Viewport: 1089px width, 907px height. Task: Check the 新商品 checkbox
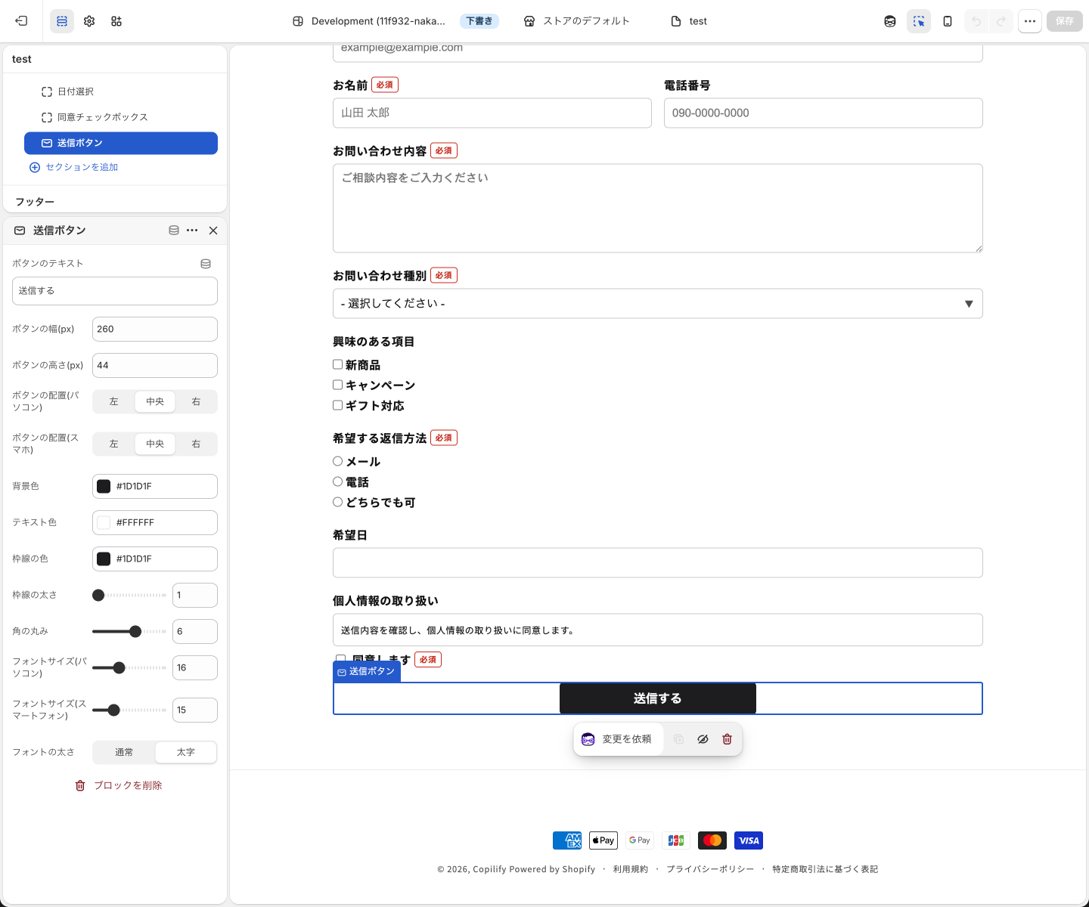click(x=337, y=364)
